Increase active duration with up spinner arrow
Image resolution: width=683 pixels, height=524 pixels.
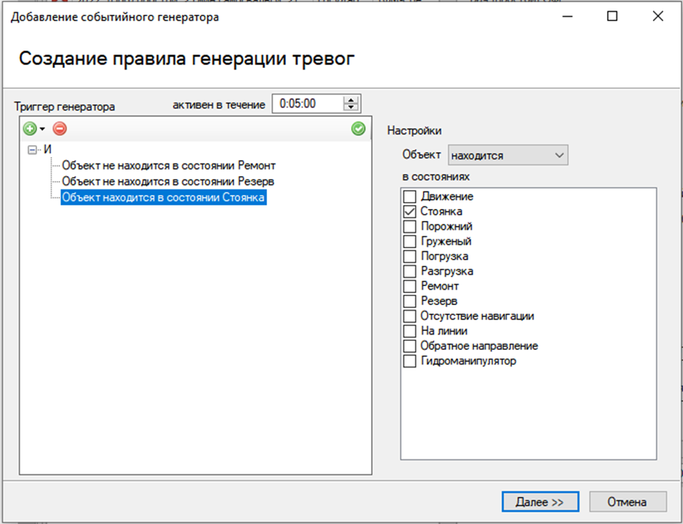pyautogui.click(x=351, y=100)
